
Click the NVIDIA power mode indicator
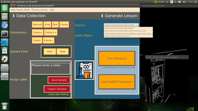[159, 2]
